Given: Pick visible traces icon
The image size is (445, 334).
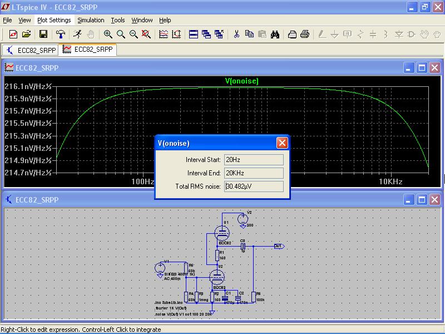Looking at the screenshot, I should tap(164, 35).
